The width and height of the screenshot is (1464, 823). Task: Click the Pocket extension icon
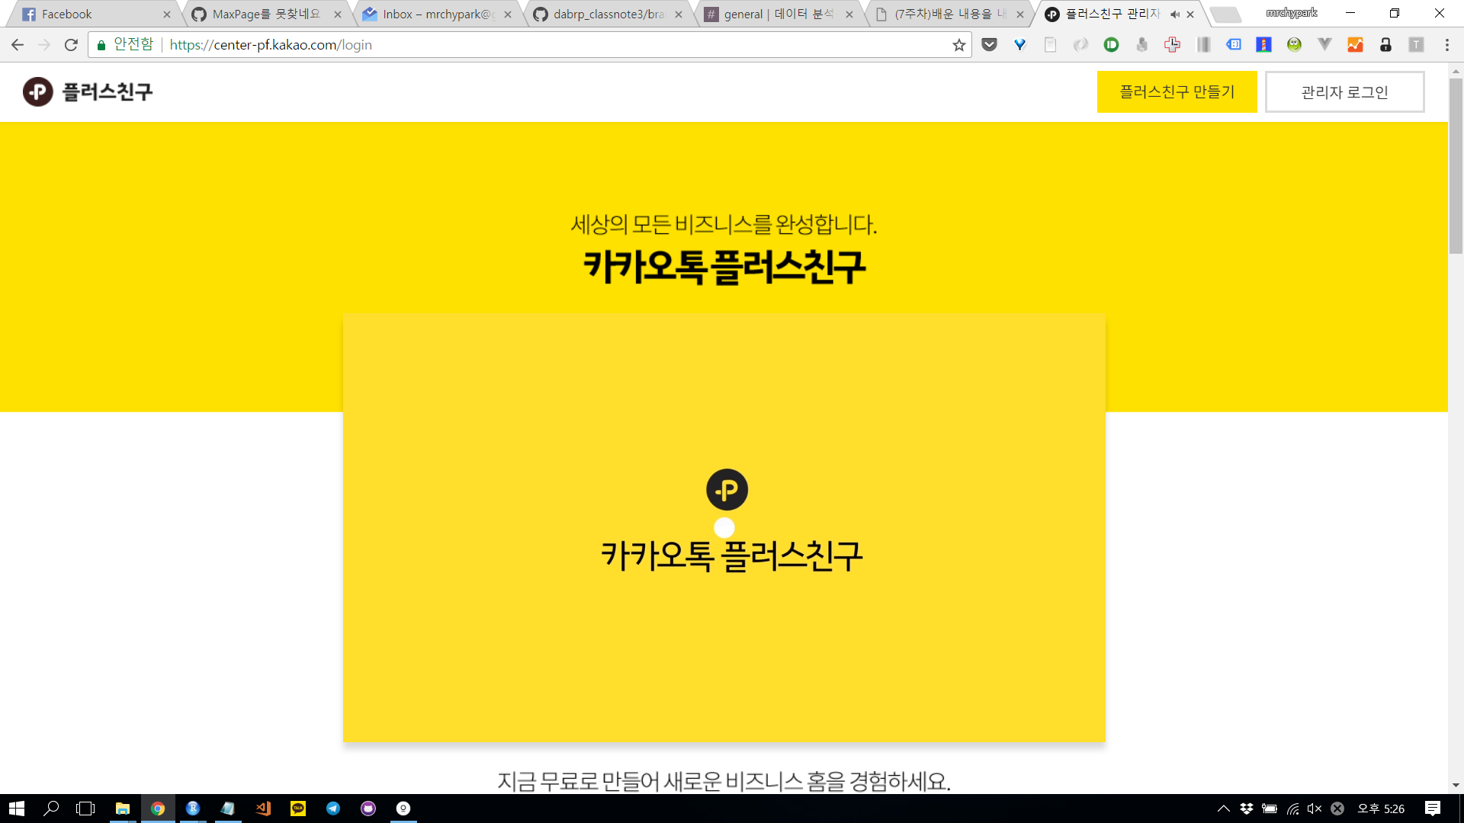[989, 45]
